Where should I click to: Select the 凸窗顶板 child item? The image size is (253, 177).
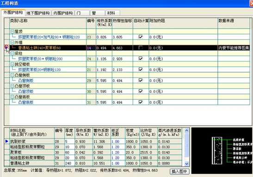(x=26, y=92)
